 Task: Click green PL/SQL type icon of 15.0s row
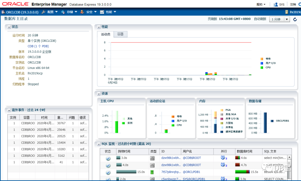tap(152, 172)
